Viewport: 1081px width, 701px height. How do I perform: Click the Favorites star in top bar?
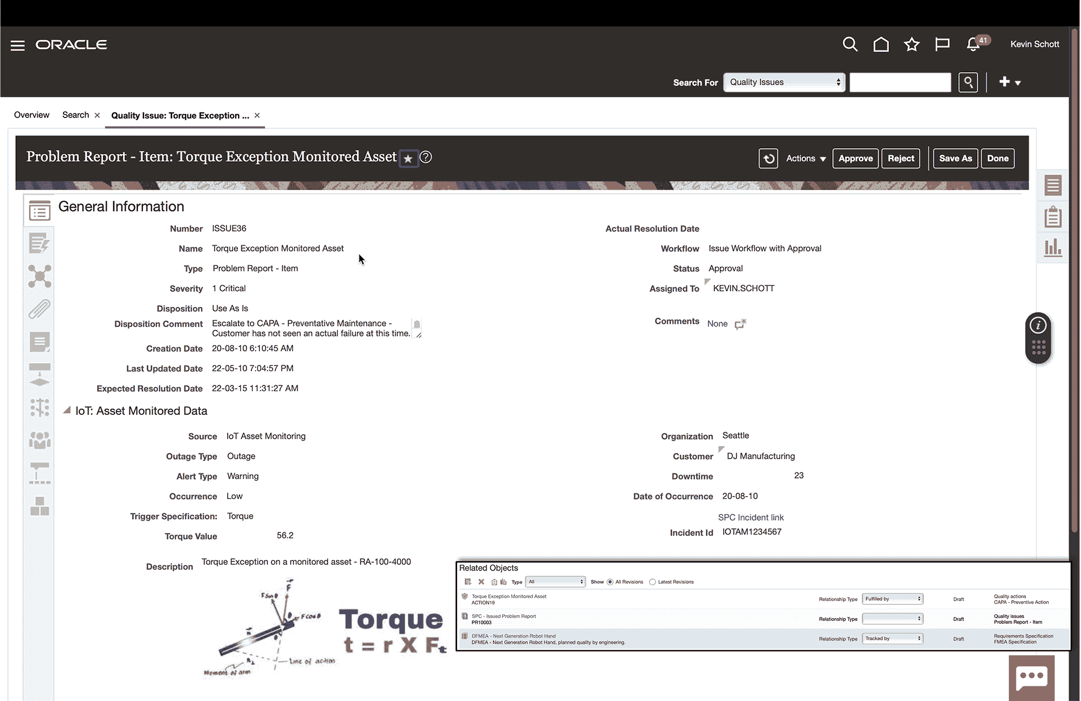pyautogui.click(x=911, y=45)
